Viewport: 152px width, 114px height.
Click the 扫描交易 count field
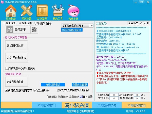(x=114, y=95)
